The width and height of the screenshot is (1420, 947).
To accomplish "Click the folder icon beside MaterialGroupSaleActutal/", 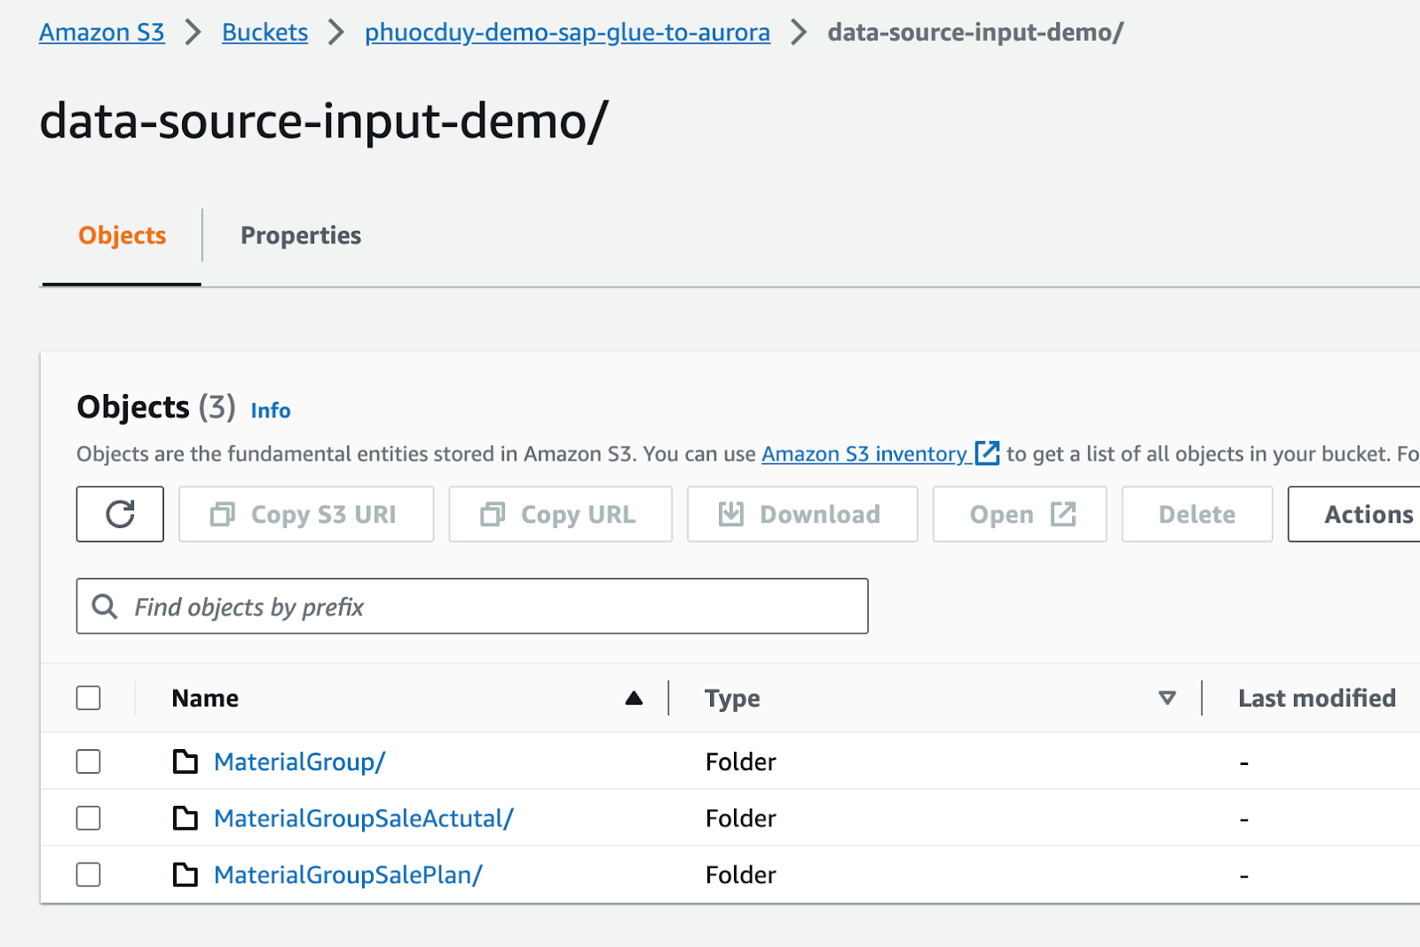I will point(185,817).
